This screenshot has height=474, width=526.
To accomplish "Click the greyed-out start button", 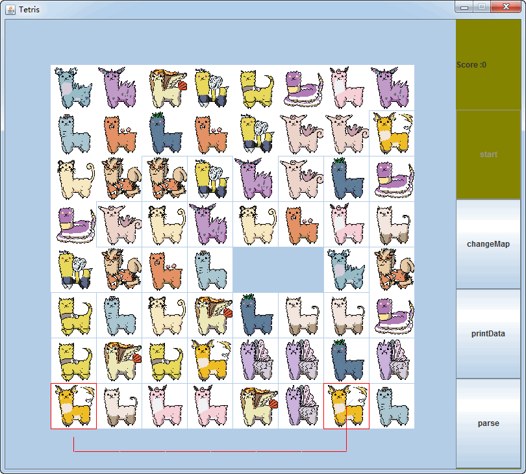I will (488, 155).
